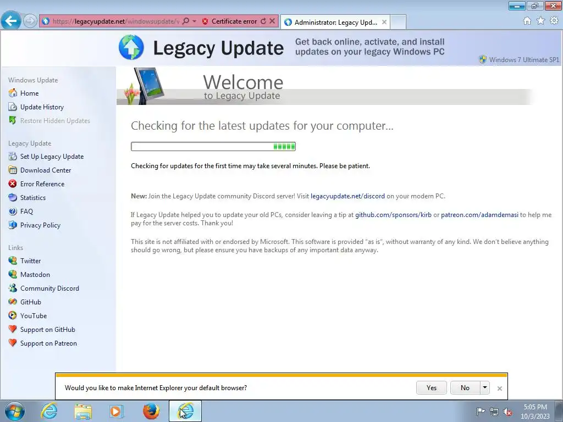563x422 pixels.
Task: Open the Twitter link
Action: tap(31, 260)
